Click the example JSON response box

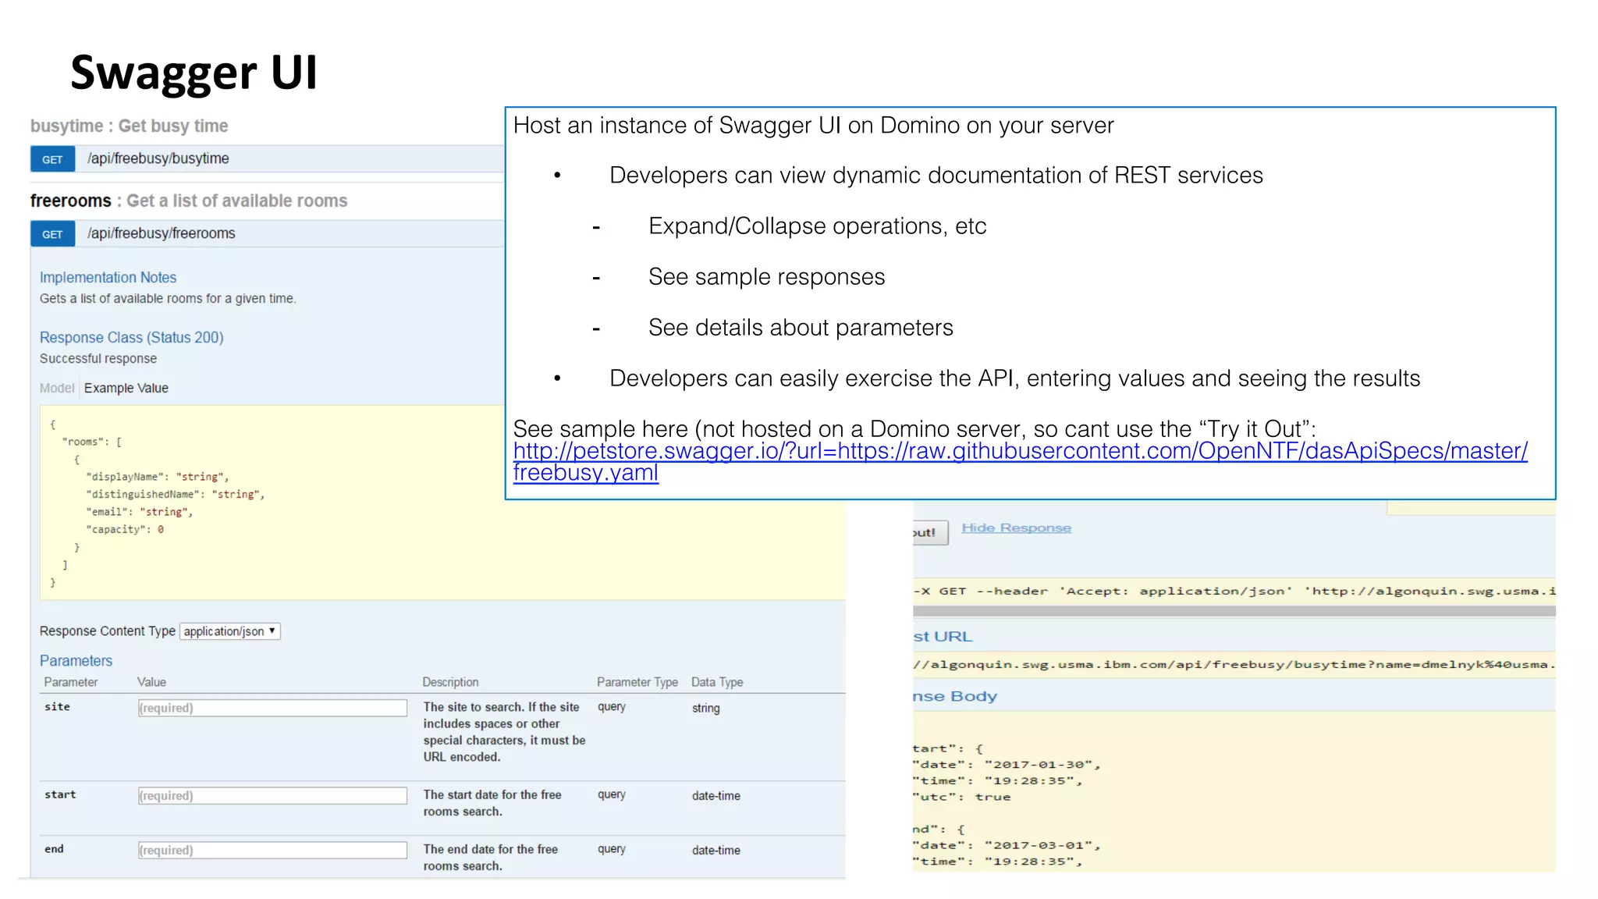(x=442, y=503)
